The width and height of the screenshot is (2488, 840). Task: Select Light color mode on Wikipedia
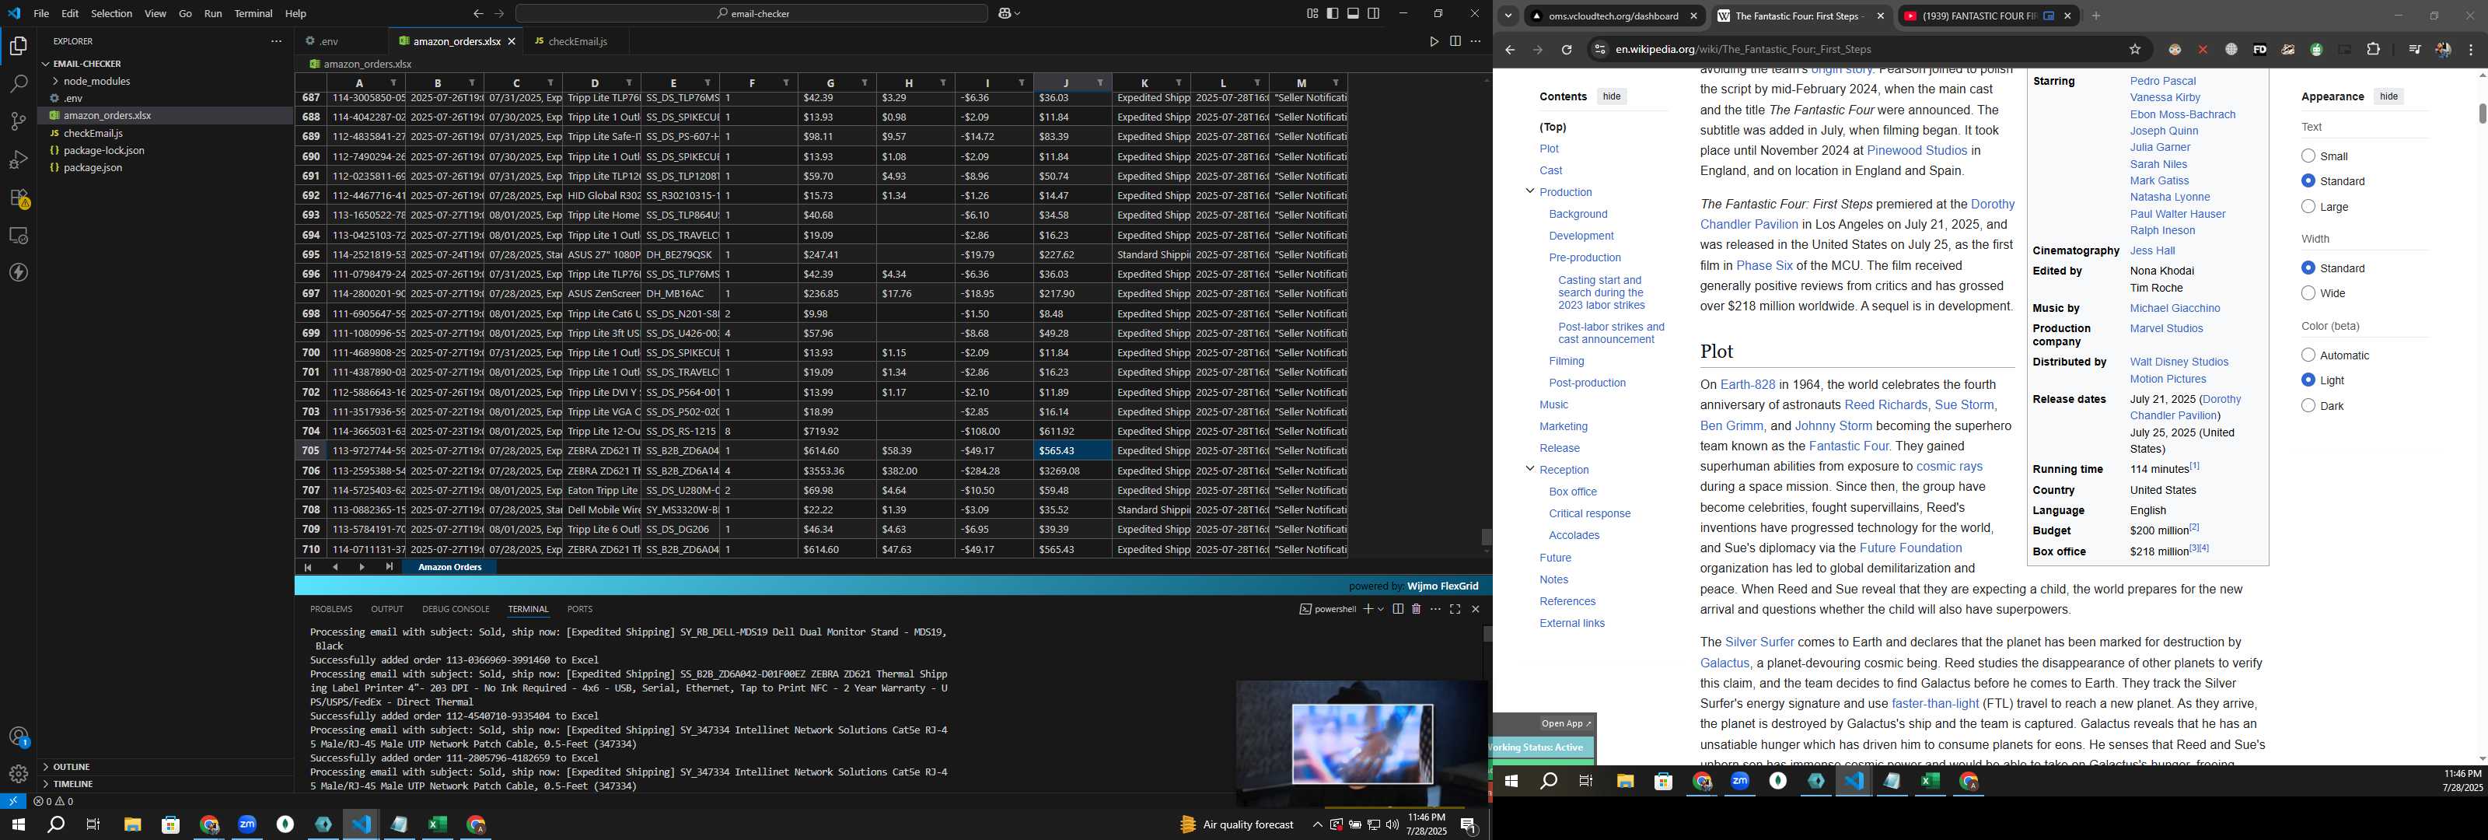2308,380
